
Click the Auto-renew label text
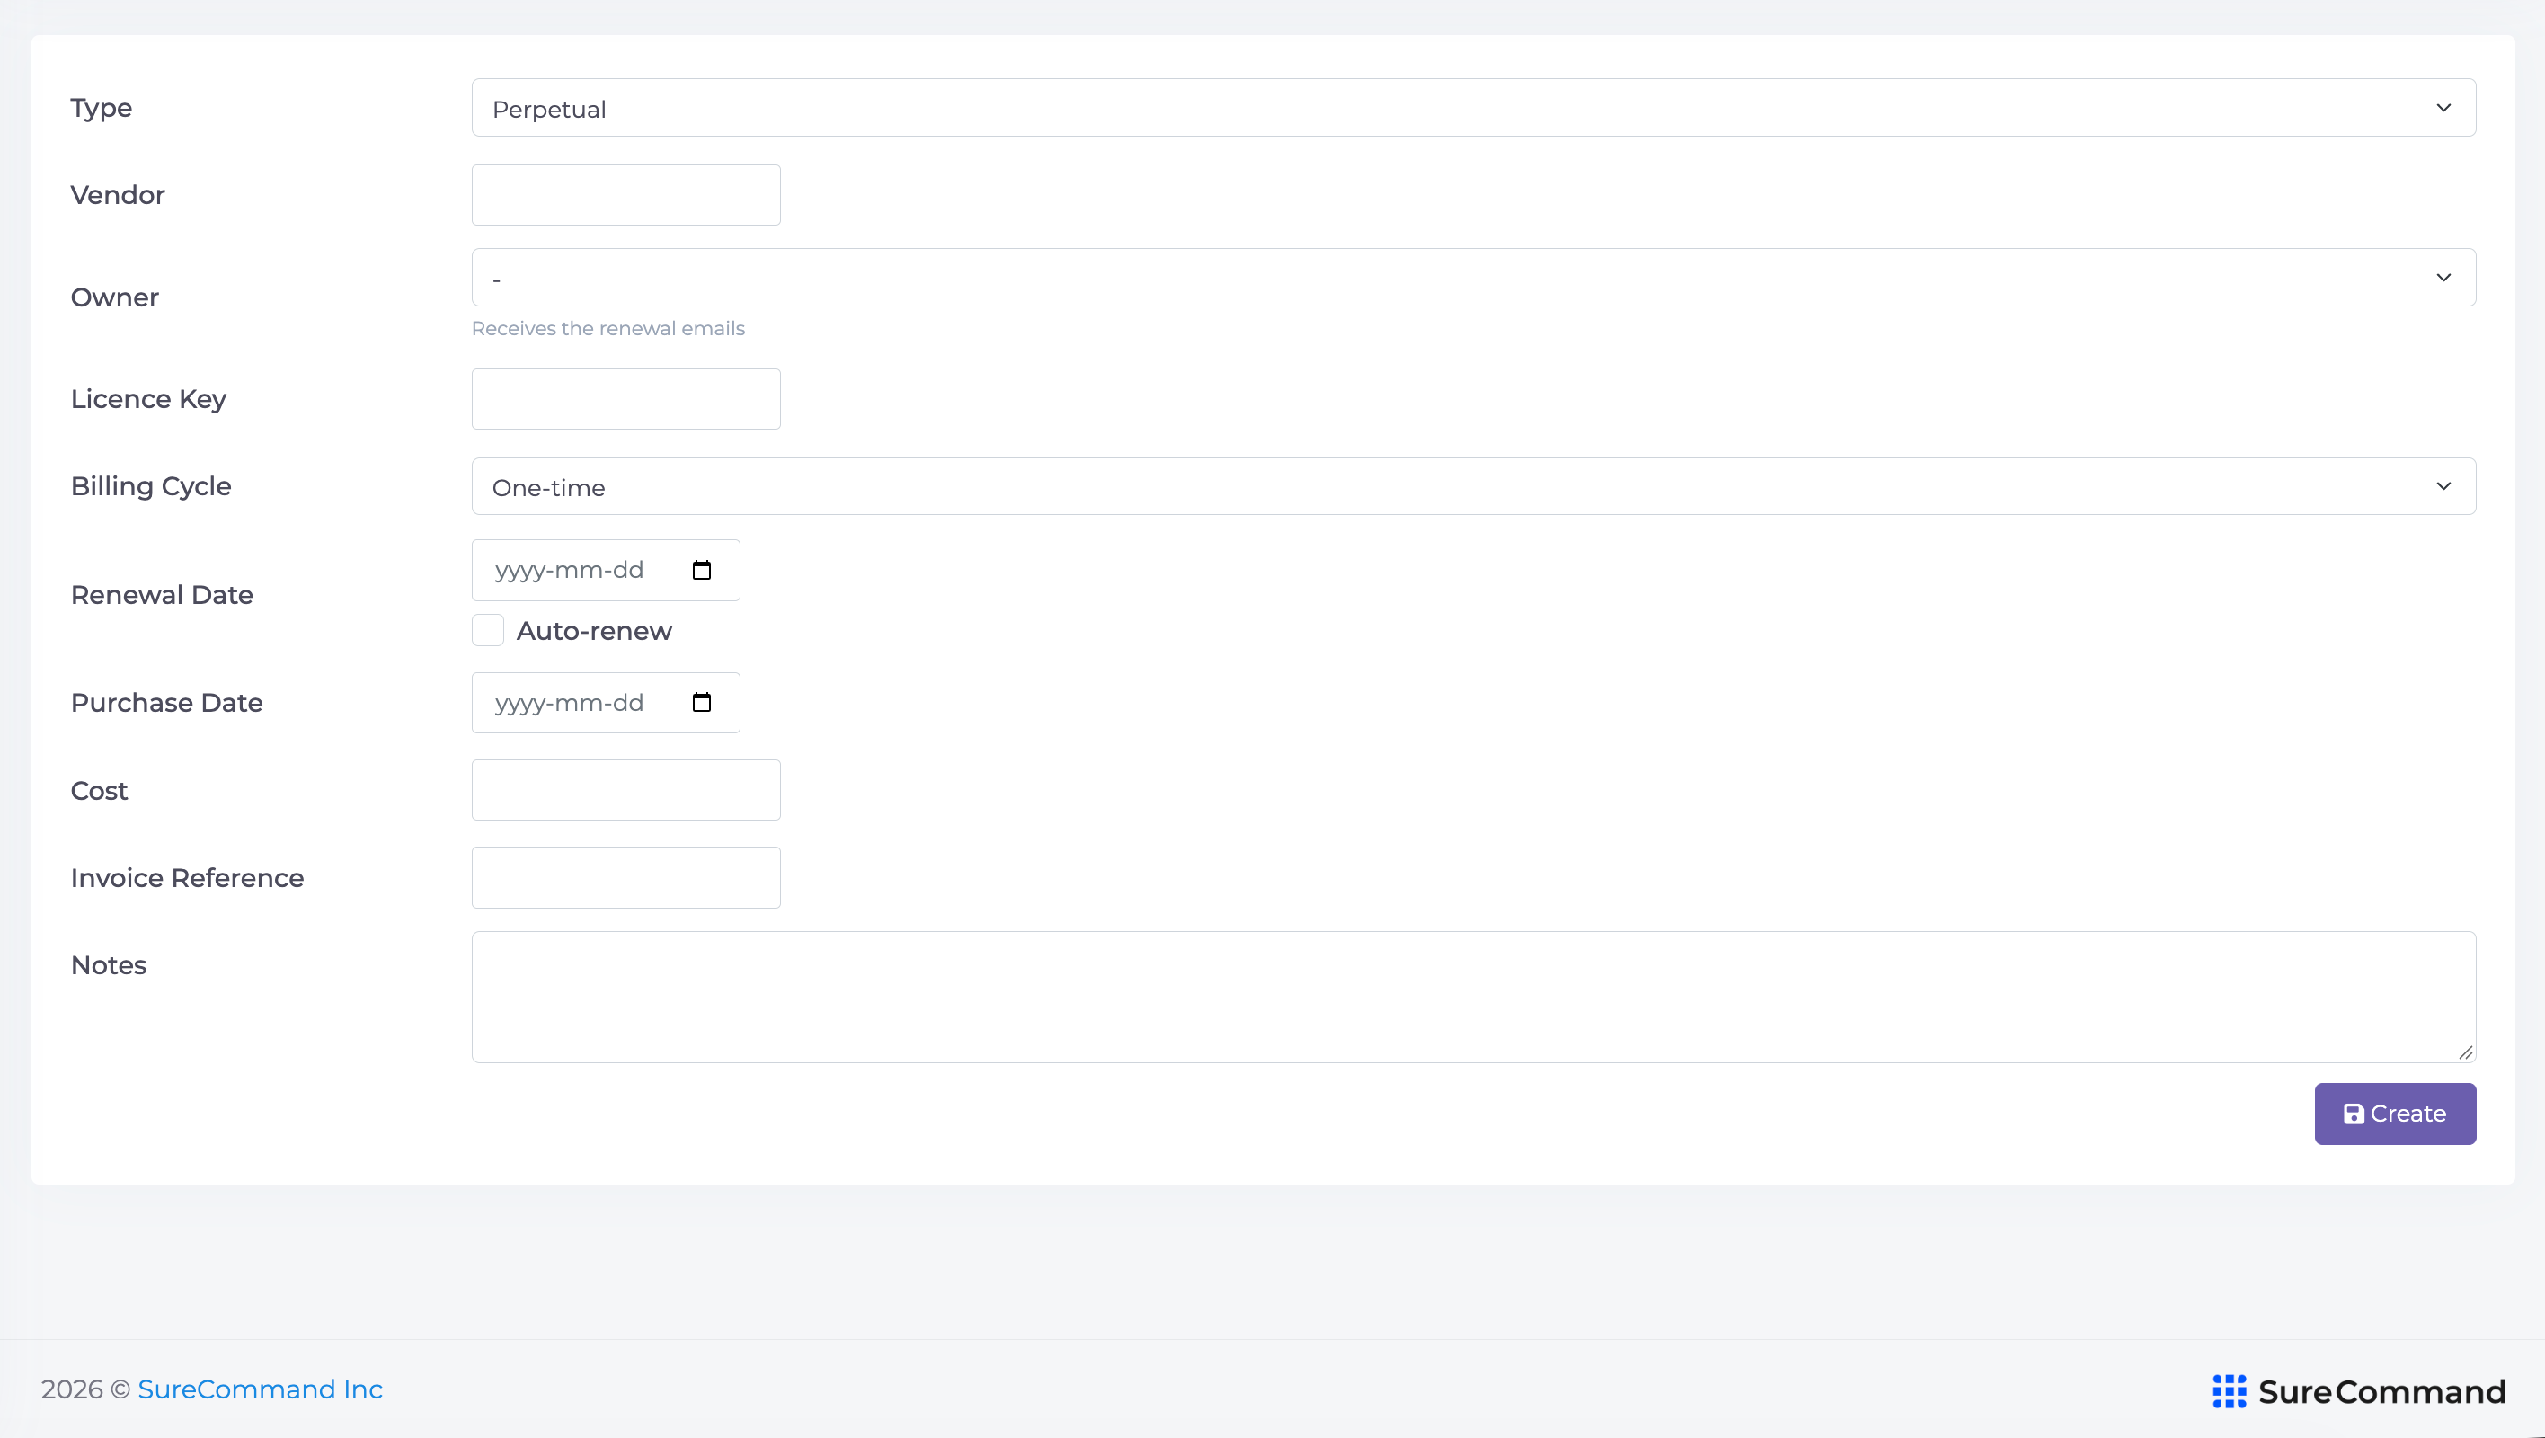594,631
